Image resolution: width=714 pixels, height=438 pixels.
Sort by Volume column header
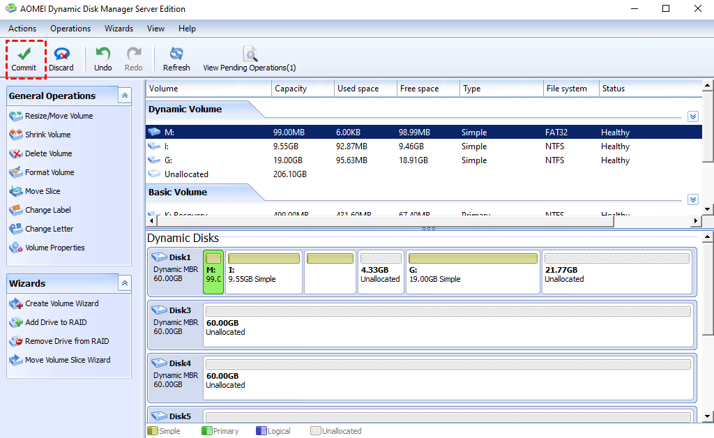coord(208,89)
